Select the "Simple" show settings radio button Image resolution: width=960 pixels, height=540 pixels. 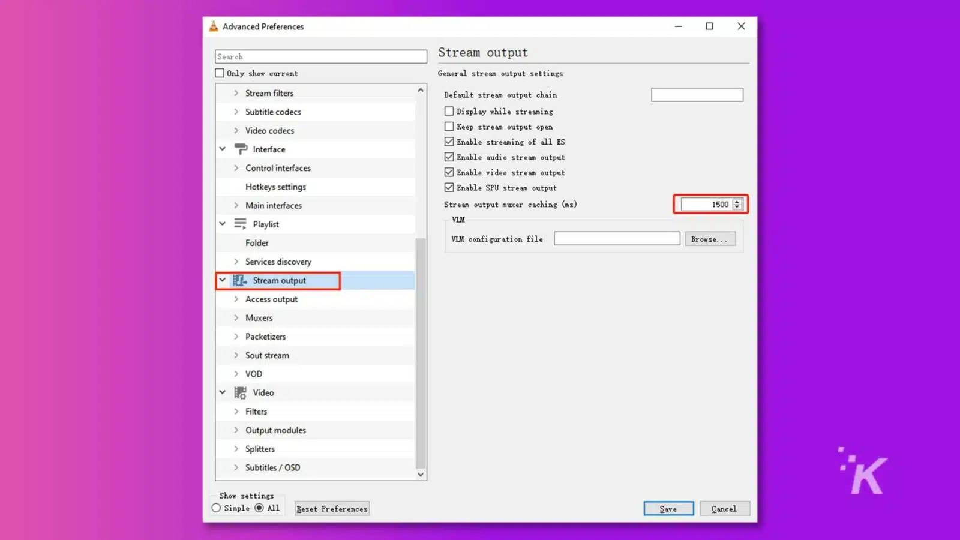click(216, 508)
